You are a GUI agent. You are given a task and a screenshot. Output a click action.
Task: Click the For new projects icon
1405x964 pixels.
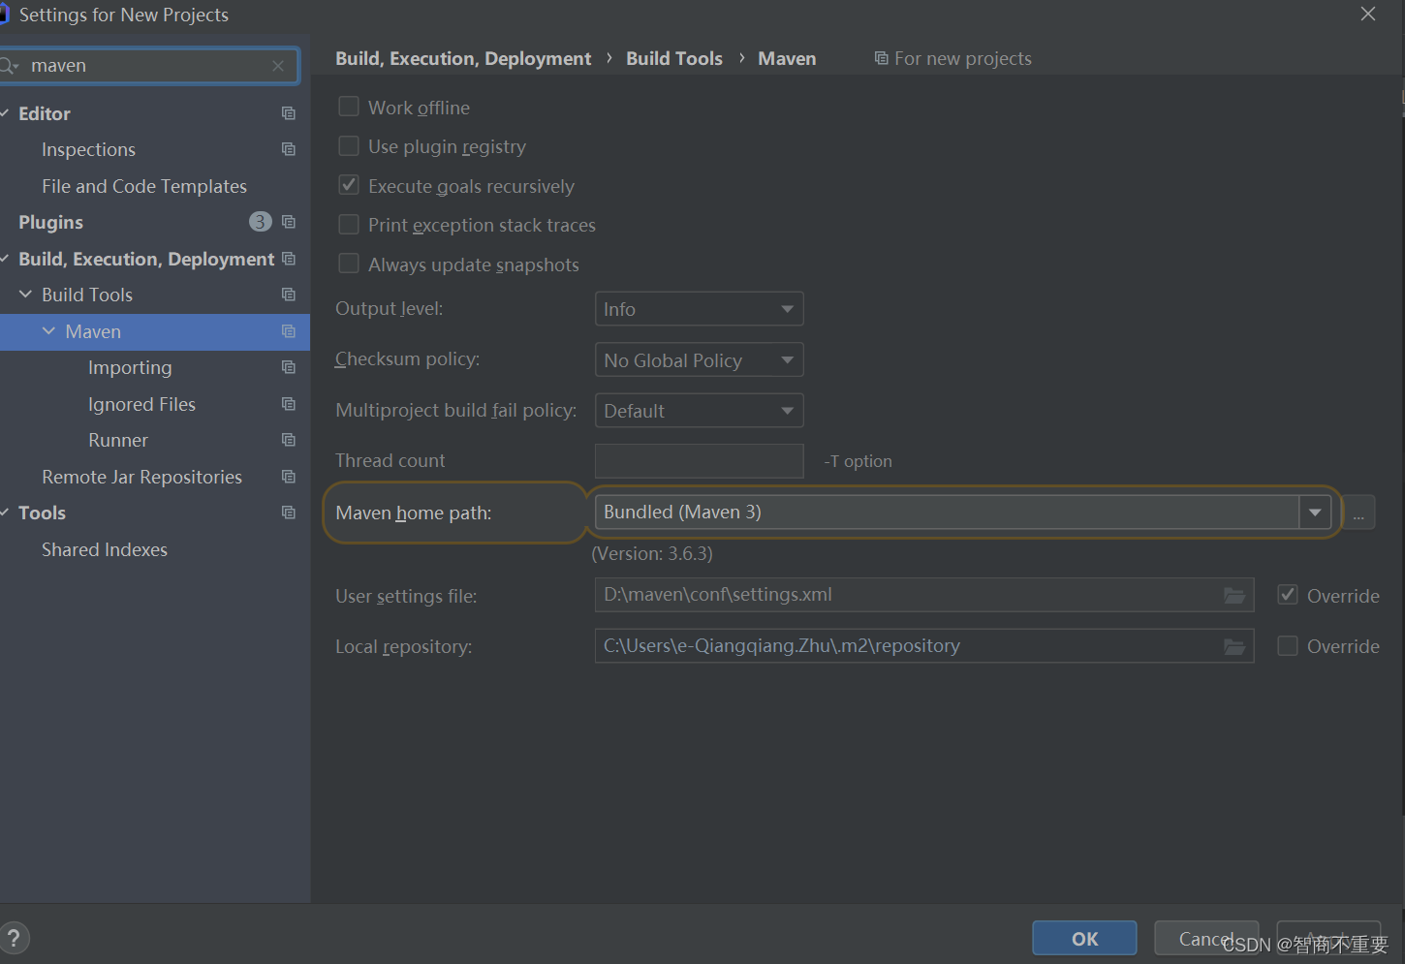881,58
